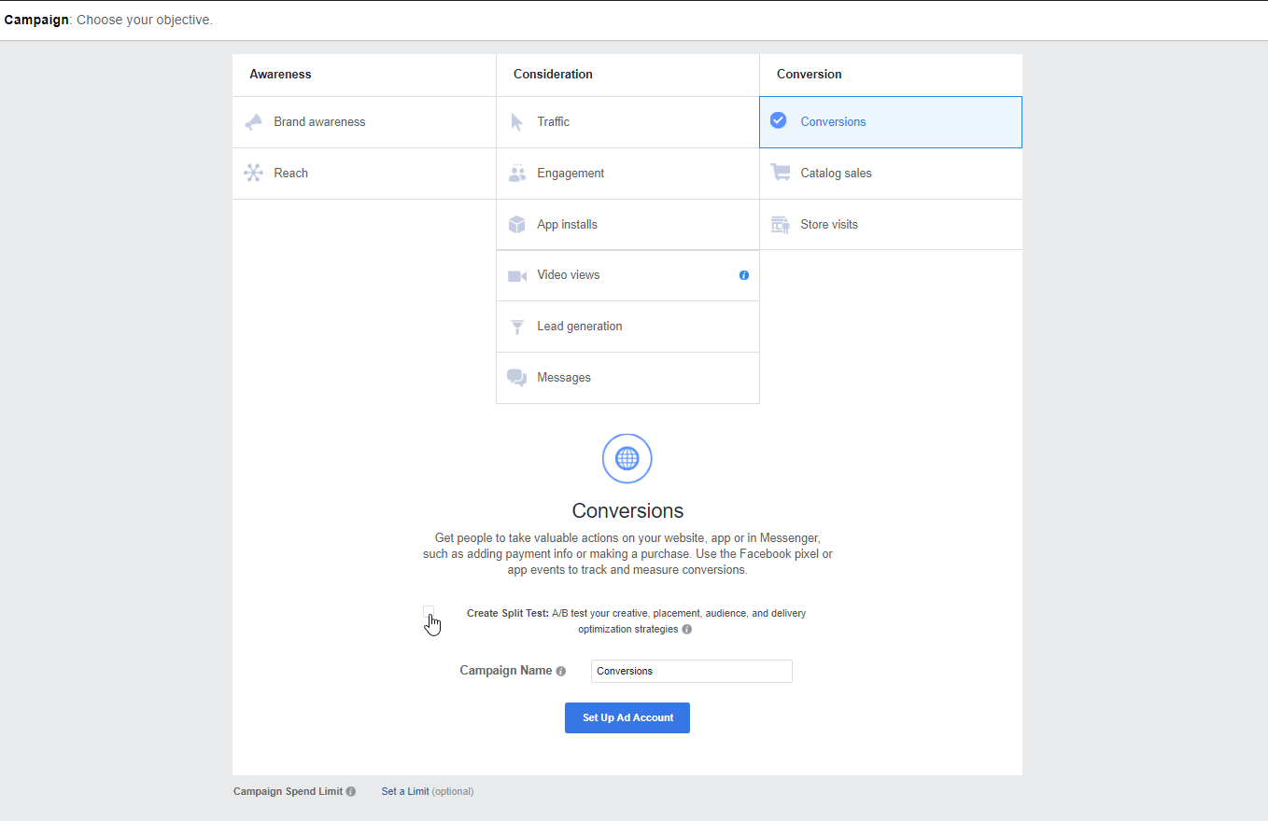Click the Store visits storefront icon
1268x821 pixels.
(780, 225)
